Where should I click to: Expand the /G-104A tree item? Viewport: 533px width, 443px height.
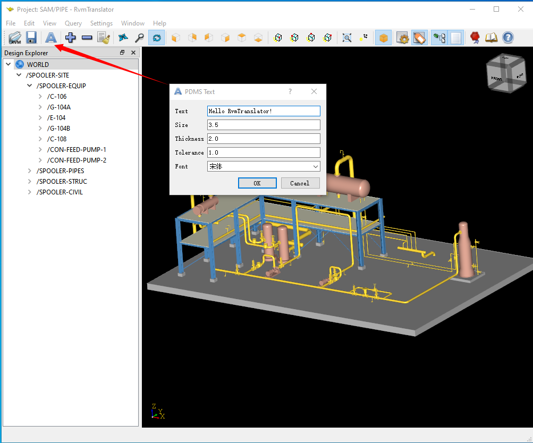40,107
